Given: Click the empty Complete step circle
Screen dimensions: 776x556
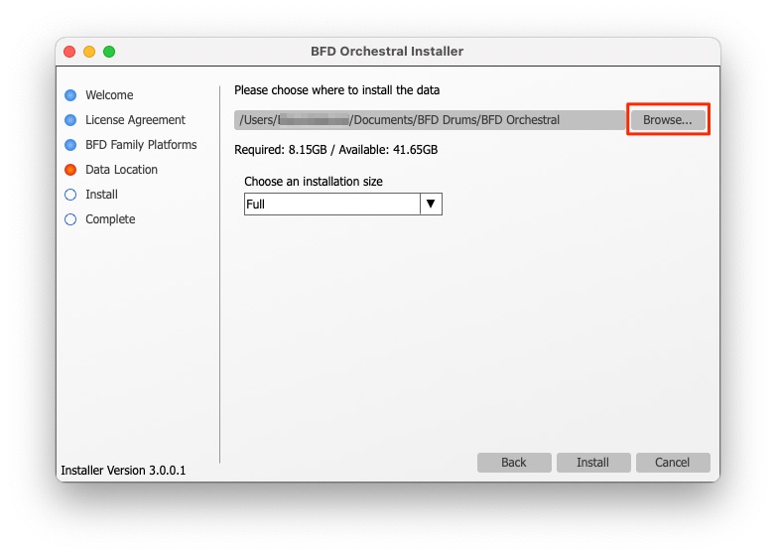Looking at the screenshot, I should 70,219.
